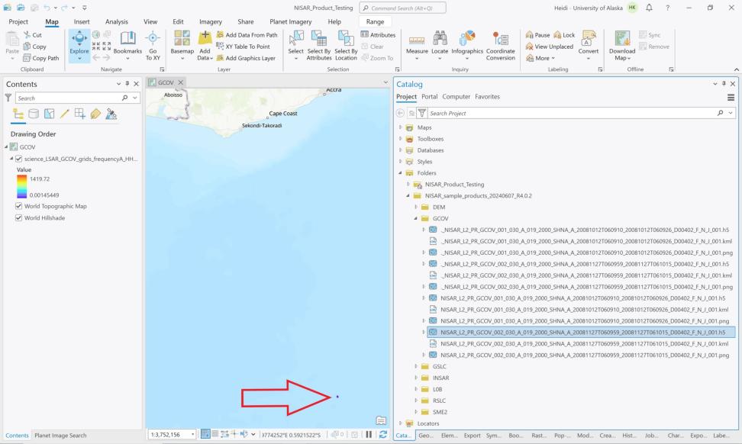Open the Analysis ribbon tab
The height and width of the screenshot is (444, 742).
click(116, 22)
